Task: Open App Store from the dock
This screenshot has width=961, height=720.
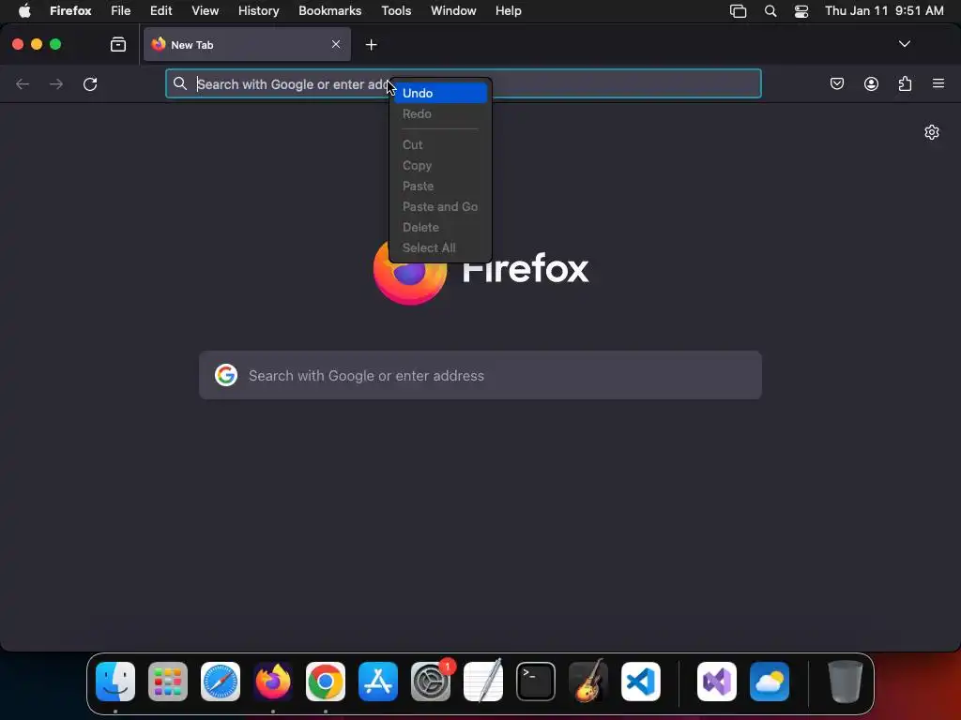Action: click(x=378, y=682)
